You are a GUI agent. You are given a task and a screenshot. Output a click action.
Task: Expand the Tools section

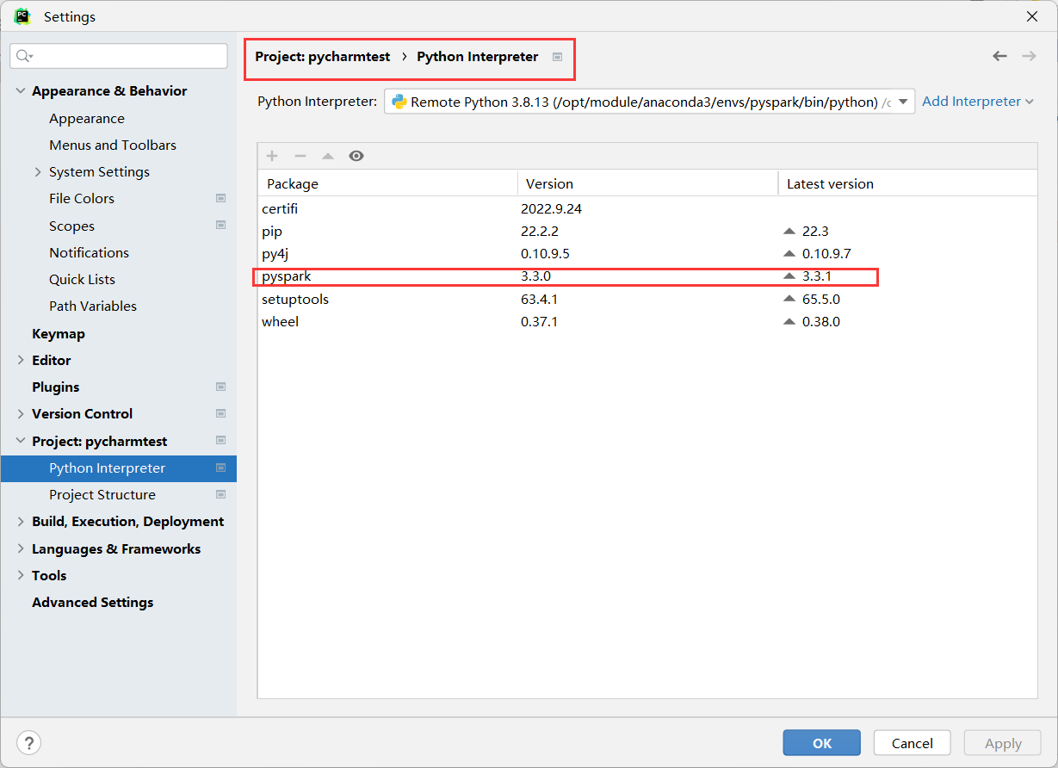[21, 575]
